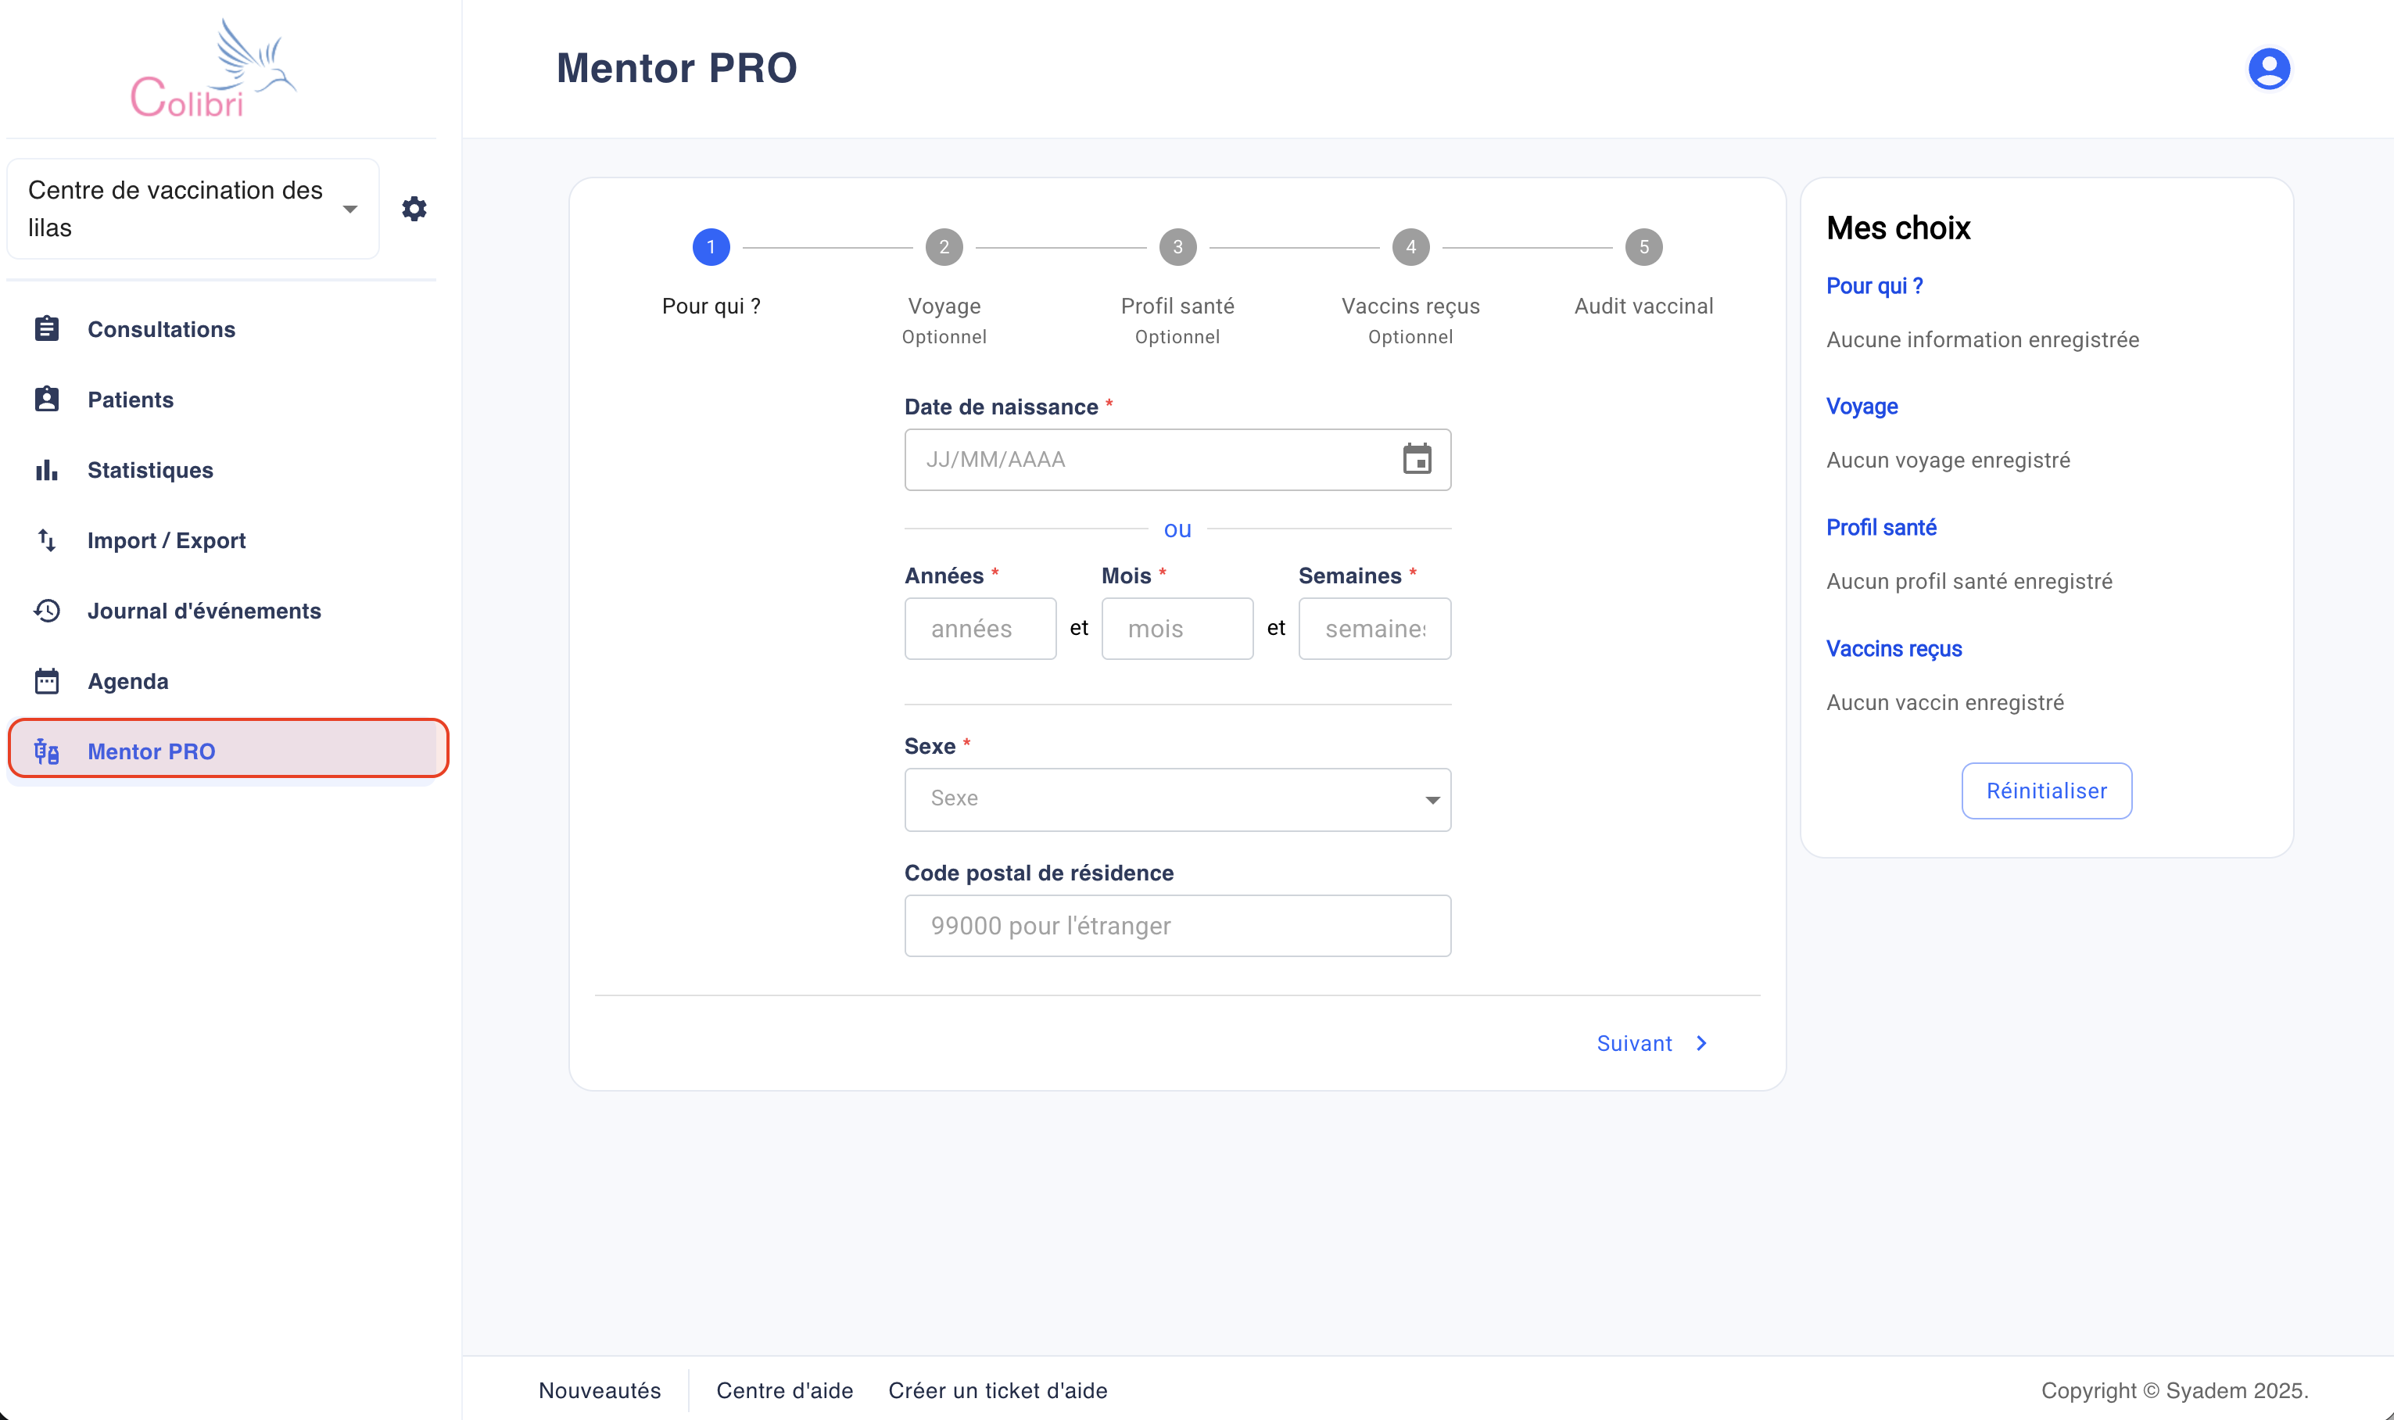The image size is (2394, 1420).
Task: Click 'Aucun profil santé enregistré' text
Action: [1969, 581]
